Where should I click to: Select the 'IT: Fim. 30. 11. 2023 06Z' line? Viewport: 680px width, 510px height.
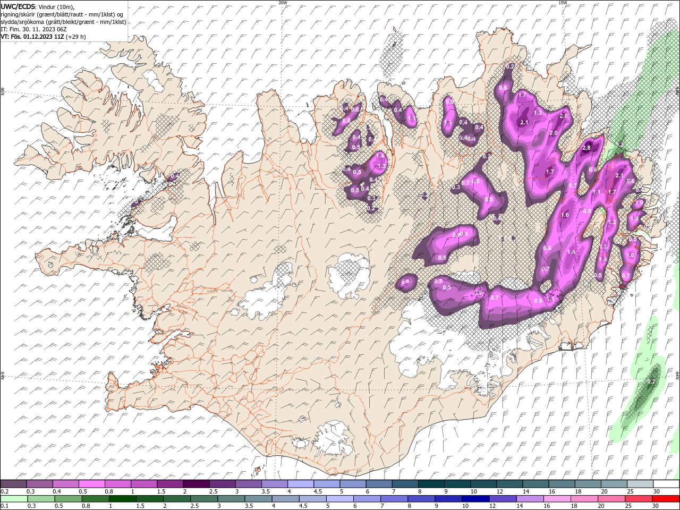pyautogui.click(x=33, y=29)
